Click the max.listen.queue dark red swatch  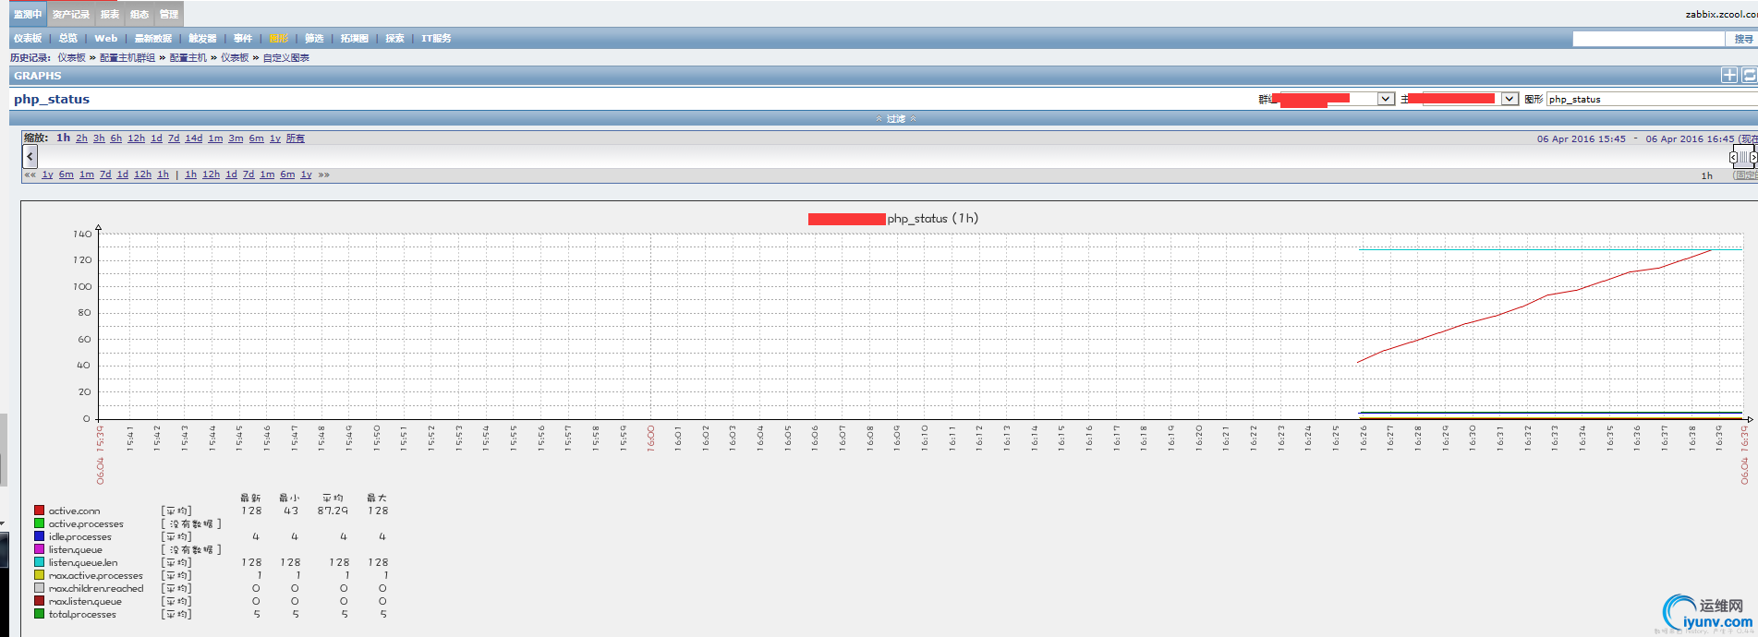tap(39, 600)
